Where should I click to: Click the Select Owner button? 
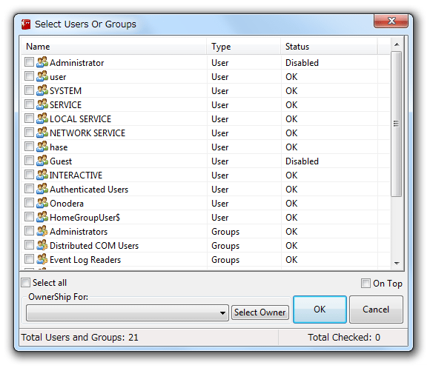260,312
